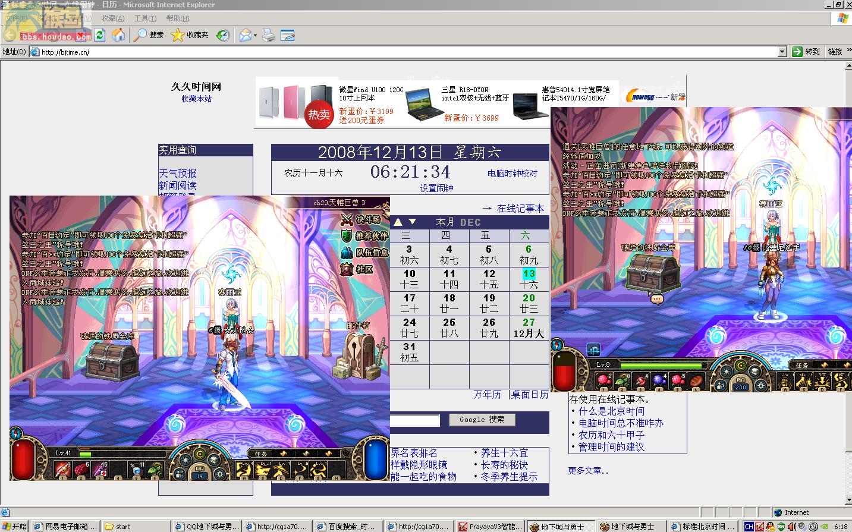Screen dimensions: 852x532
Task: Open the 电脑时间总不准咋办 link
Action: (621, 423)
